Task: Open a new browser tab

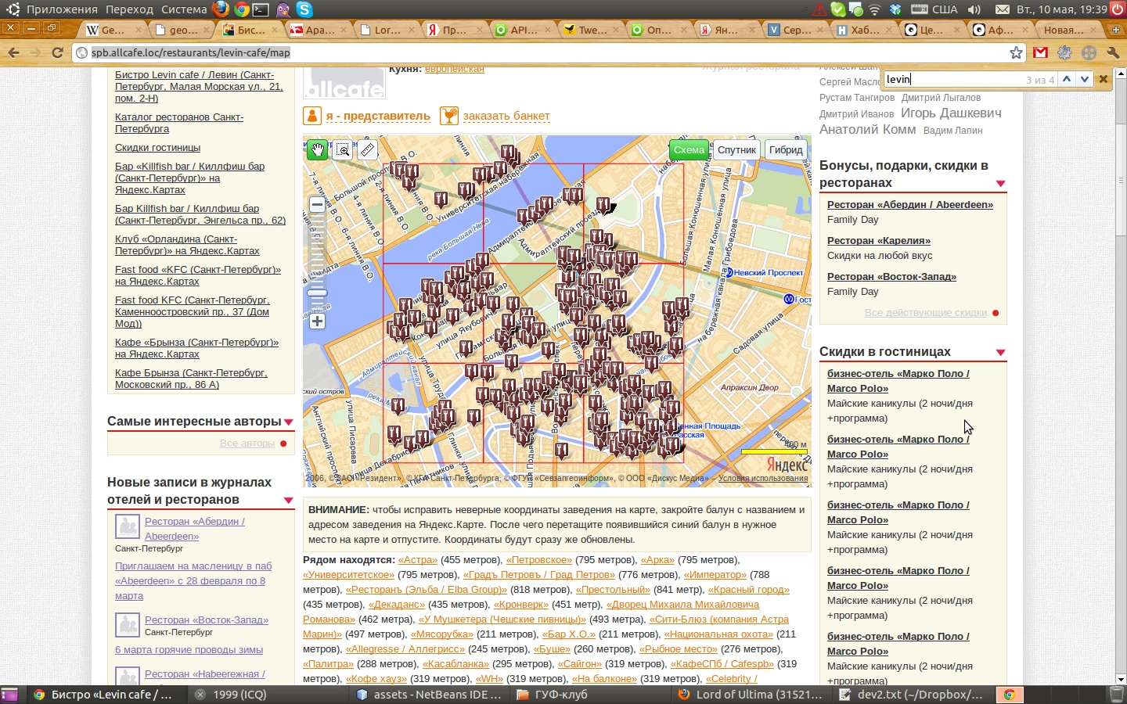Action: 1115,30
